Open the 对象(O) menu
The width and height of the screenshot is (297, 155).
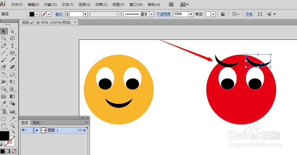point(50,4)
